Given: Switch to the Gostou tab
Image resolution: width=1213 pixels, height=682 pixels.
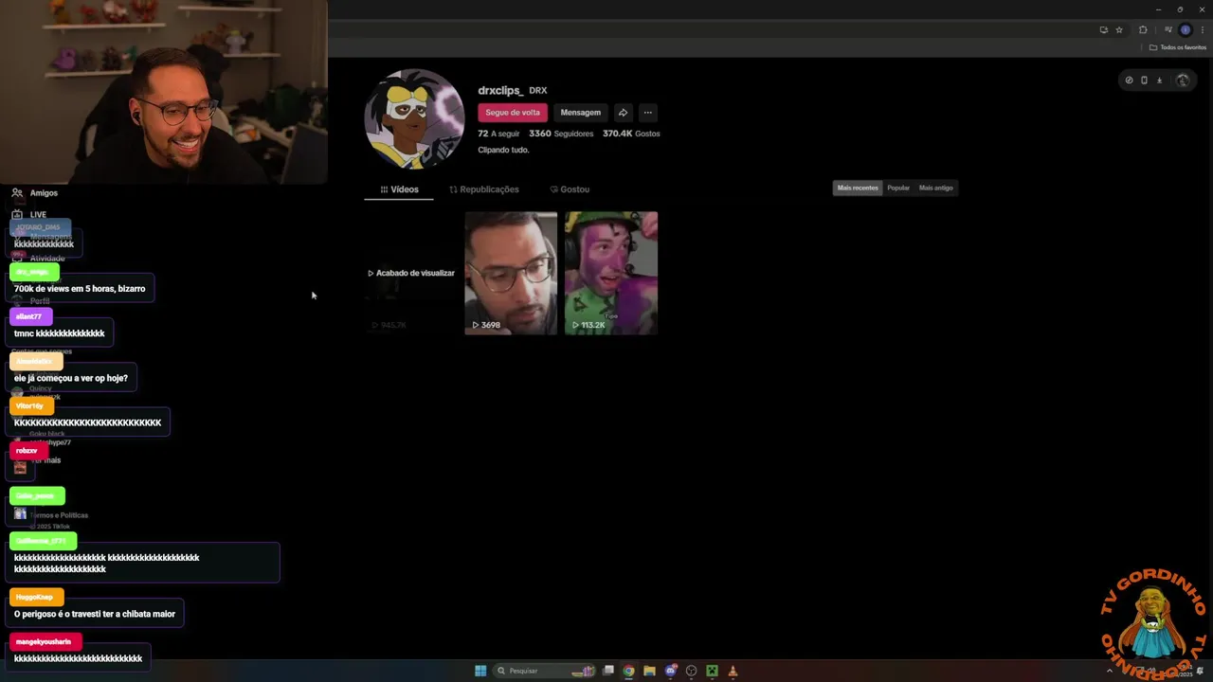Looking at the screenshot, I should [x=570, y=189].
